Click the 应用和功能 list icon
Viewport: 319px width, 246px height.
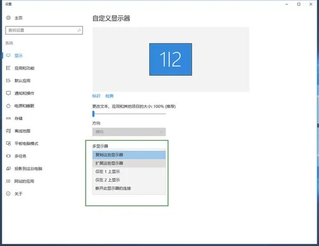[x=9, y=68]
